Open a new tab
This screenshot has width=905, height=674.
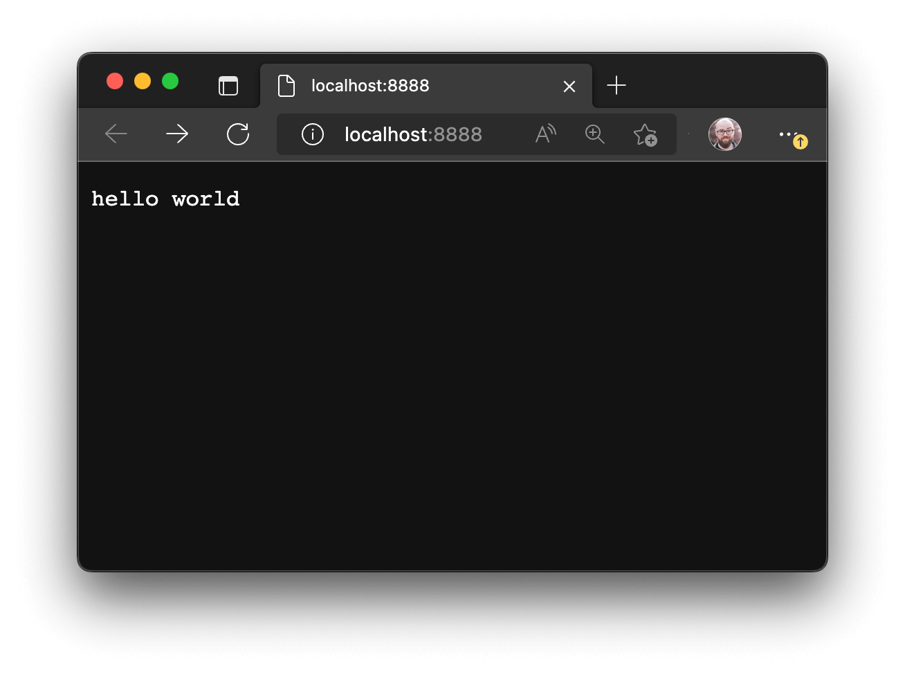pyautogui.click(x=616, y=85)
